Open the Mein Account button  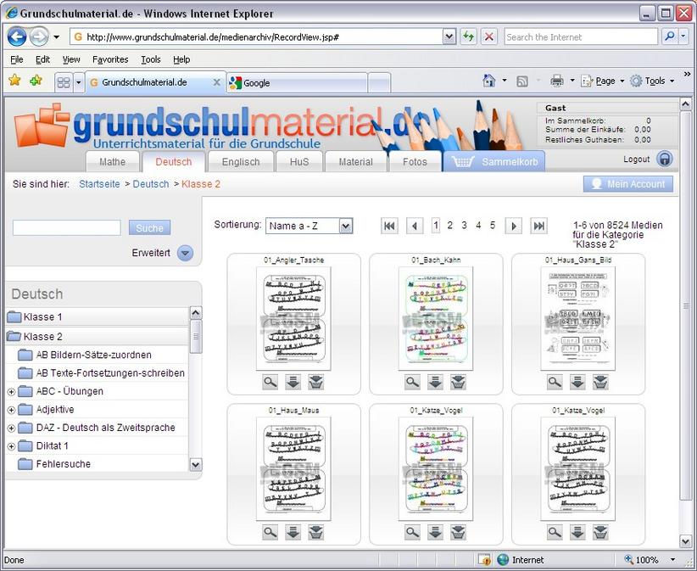tap(627, 184)
